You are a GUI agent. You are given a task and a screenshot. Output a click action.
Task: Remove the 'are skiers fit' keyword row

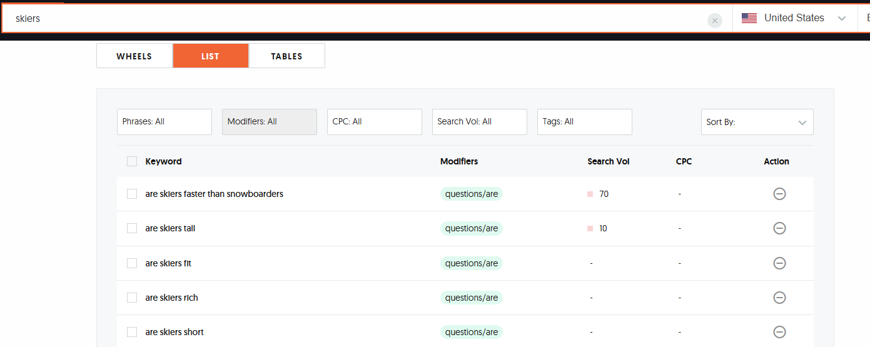[x=779, y=263]
